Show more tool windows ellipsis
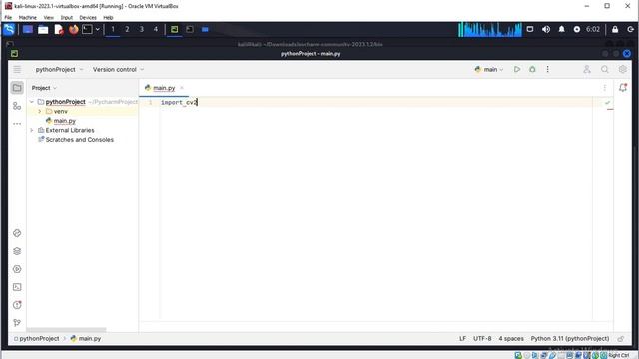Screen dimensions: 639x359 click(x=17, y=124)
